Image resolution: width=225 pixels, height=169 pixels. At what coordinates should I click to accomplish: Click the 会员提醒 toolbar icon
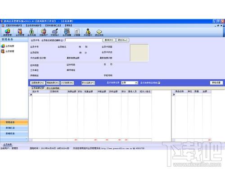click(x=67, y=32)
